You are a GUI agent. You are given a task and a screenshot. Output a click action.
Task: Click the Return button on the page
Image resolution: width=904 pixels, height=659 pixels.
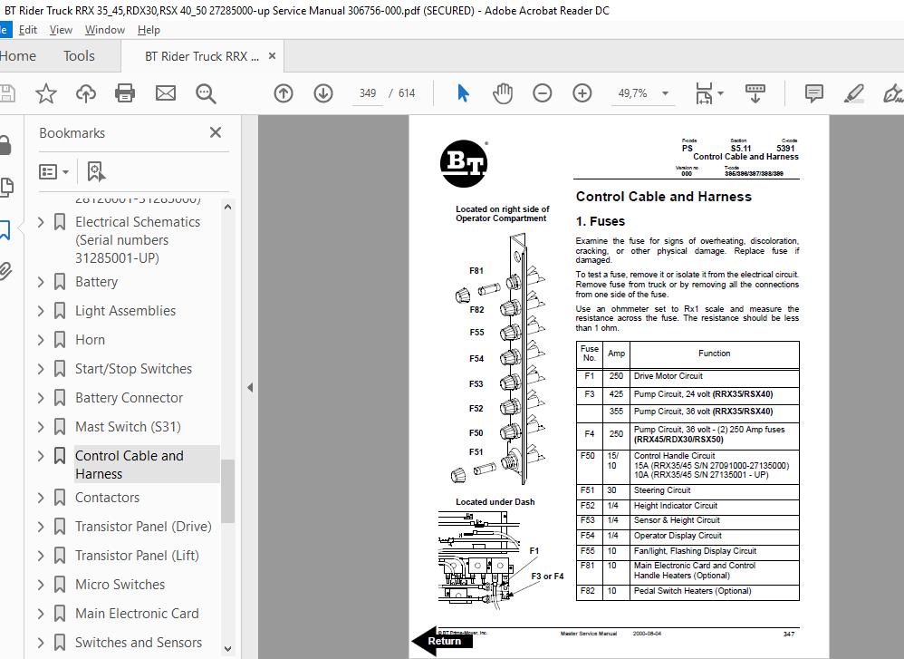point(442,641)
